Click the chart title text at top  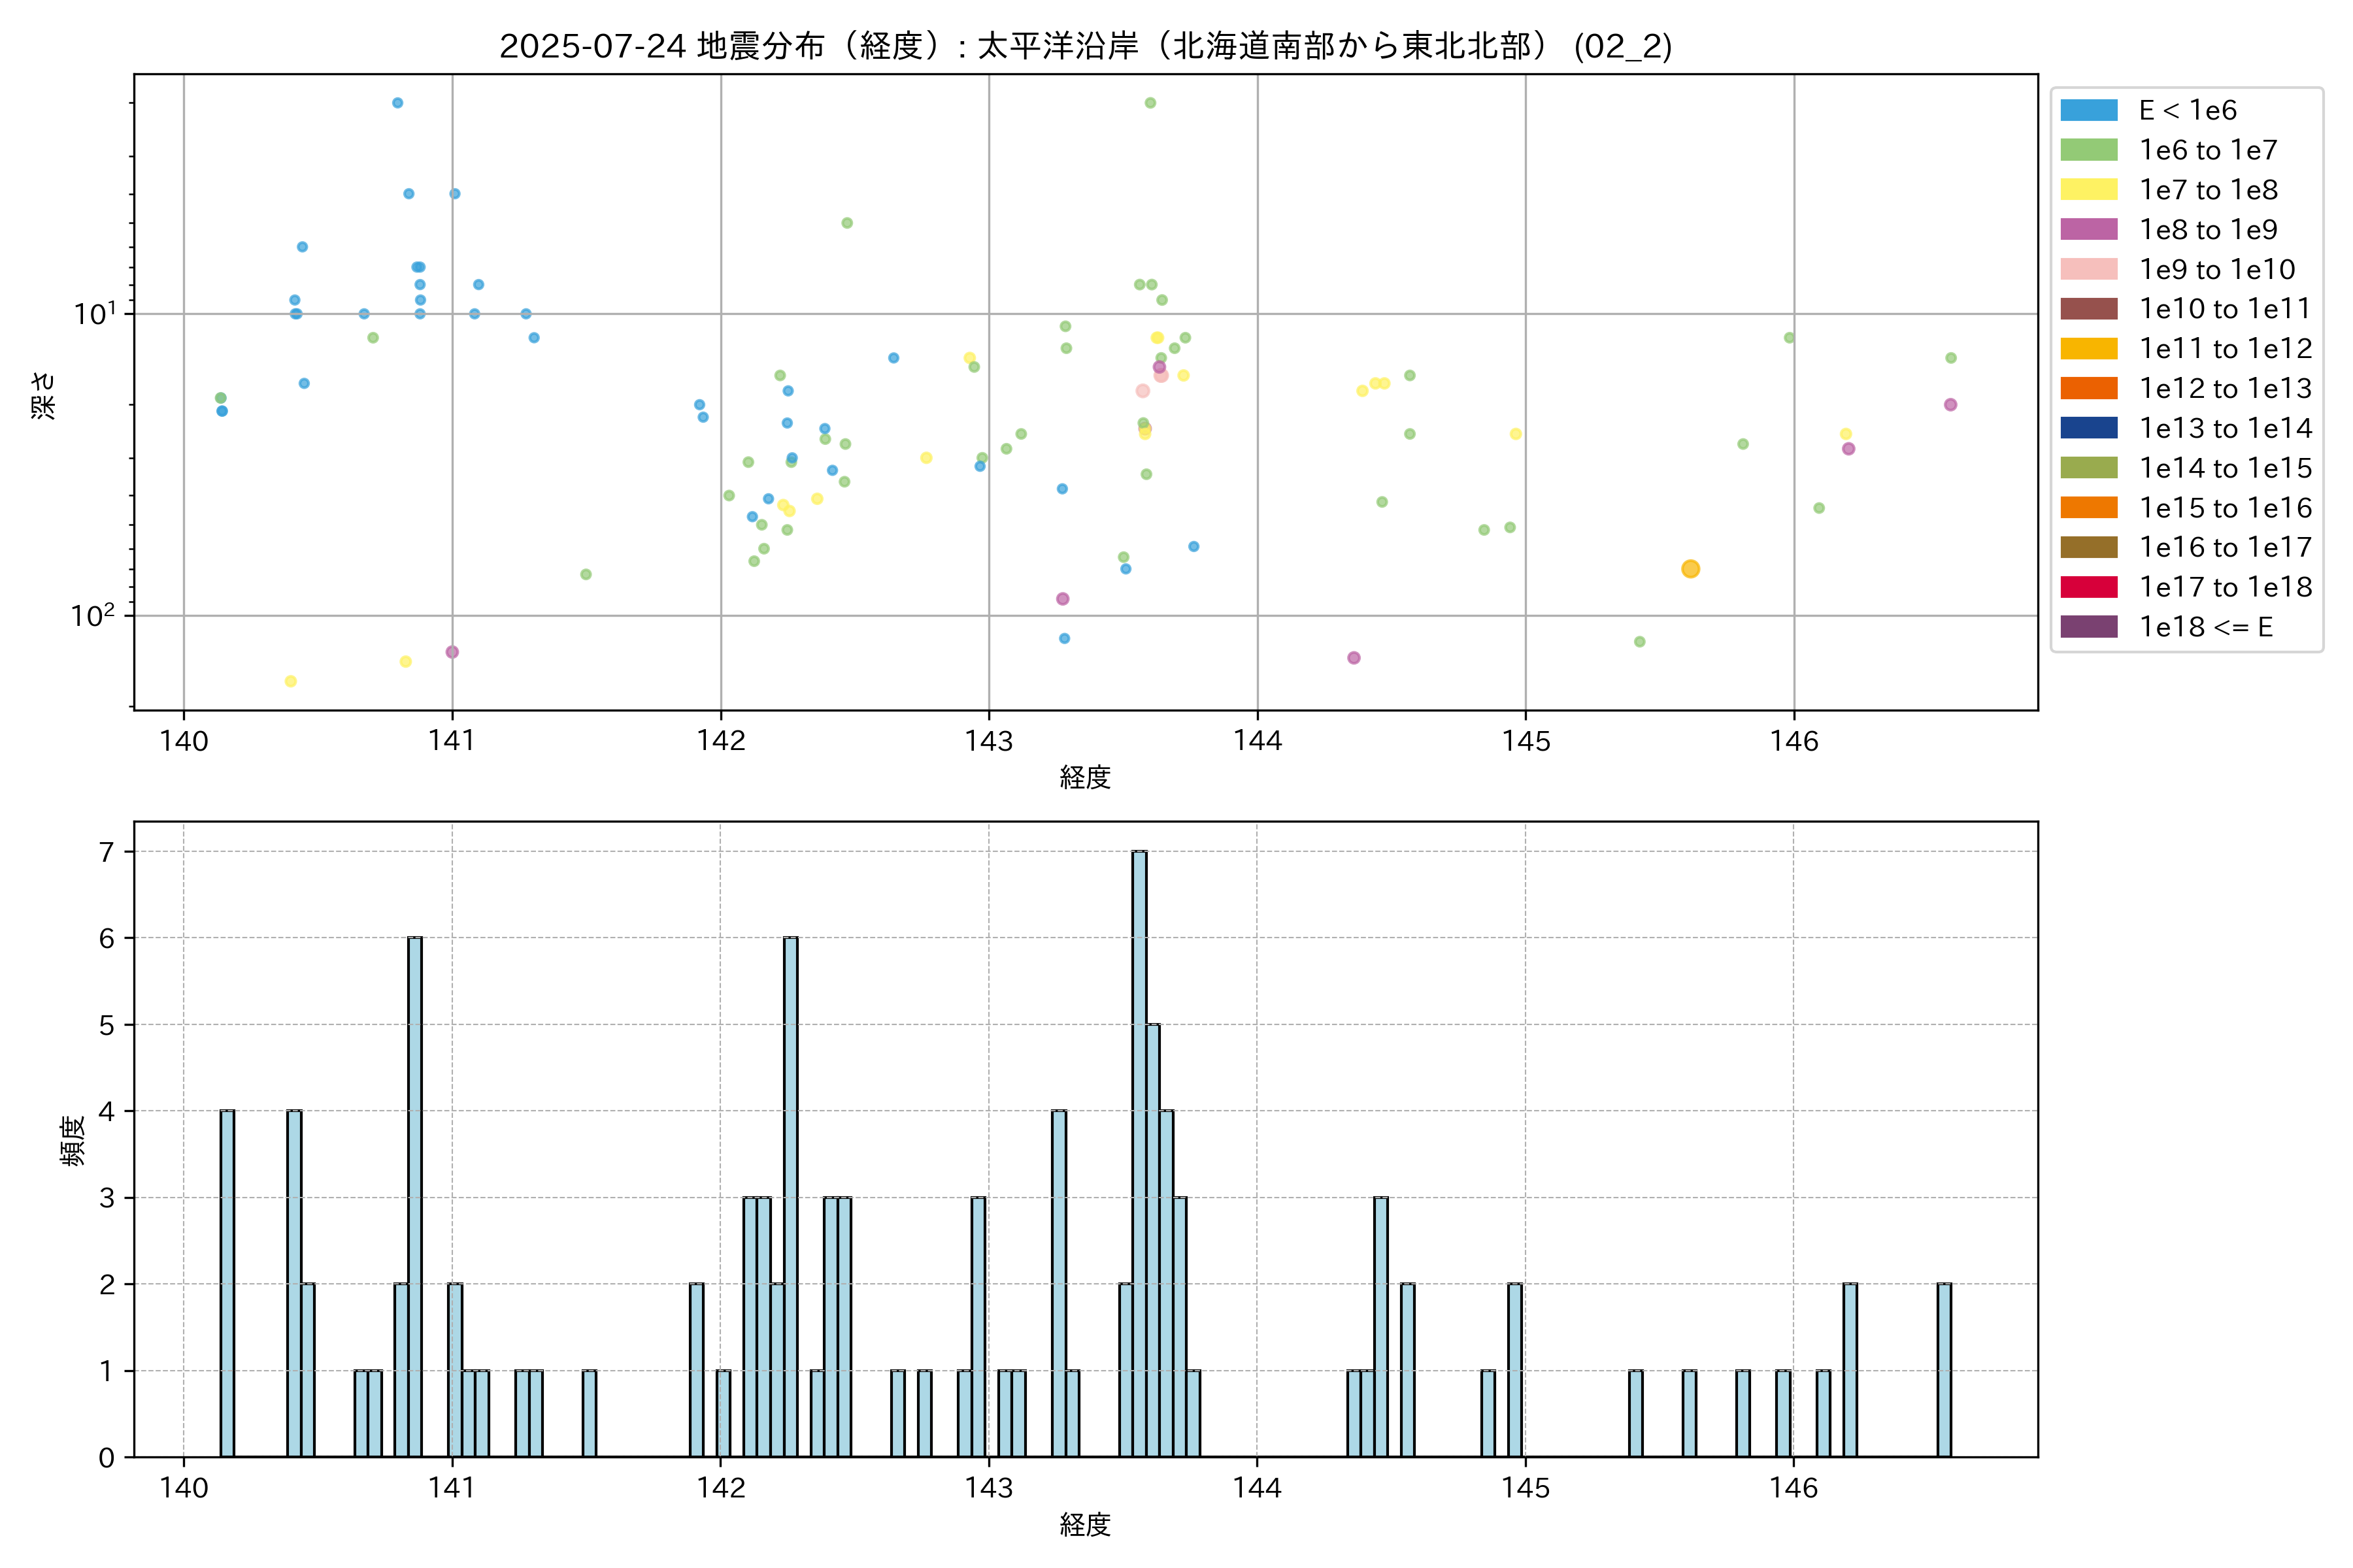1086,46
